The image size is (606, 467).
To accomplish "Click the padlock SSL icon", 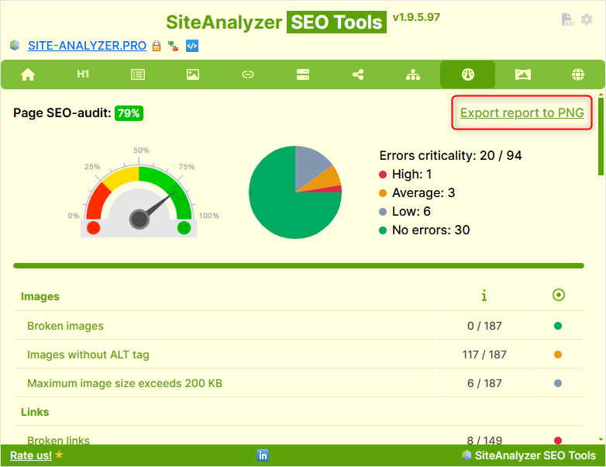I will [156, 46].
